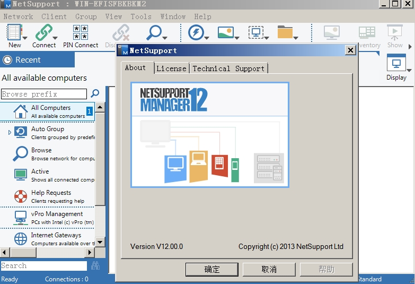
Task: Open the lightning icon dropdown arrow
Action: 207,38
